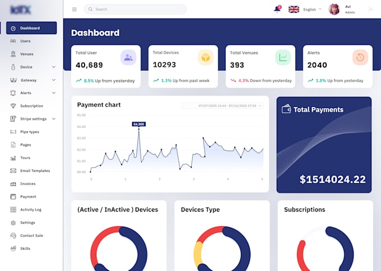Click the Invoices icon in sidebar
The width and height of the screenshot is (381, 271).
click(13, 184)
